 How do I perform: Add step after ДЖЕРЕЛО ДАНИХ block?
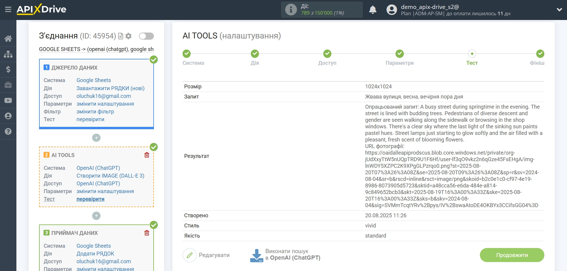pos(96,138)
